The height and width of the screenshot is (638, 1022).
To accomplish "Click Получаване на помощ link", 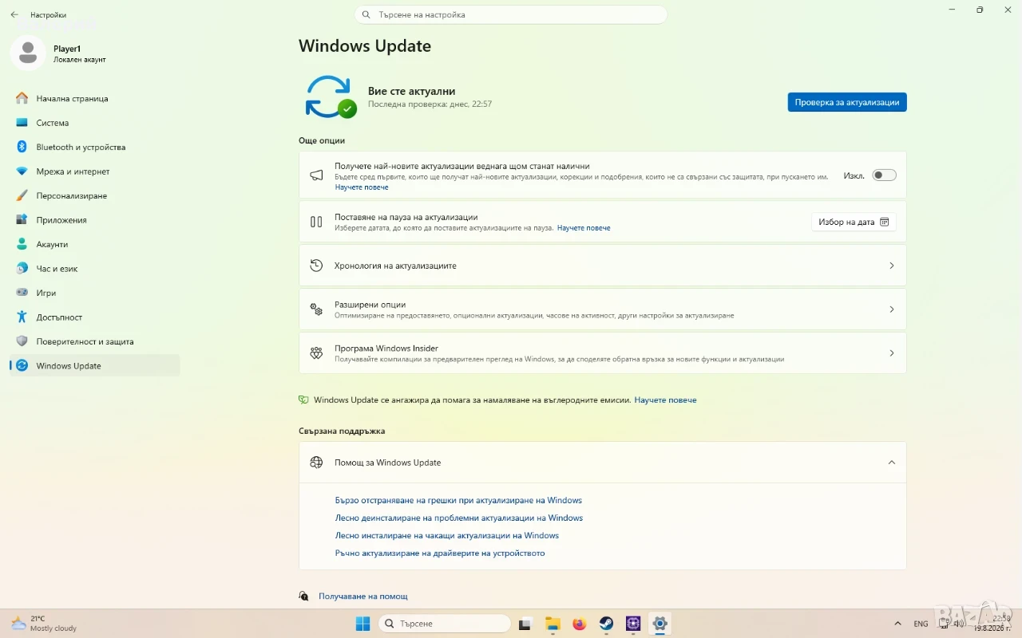I will pos(363,597).
